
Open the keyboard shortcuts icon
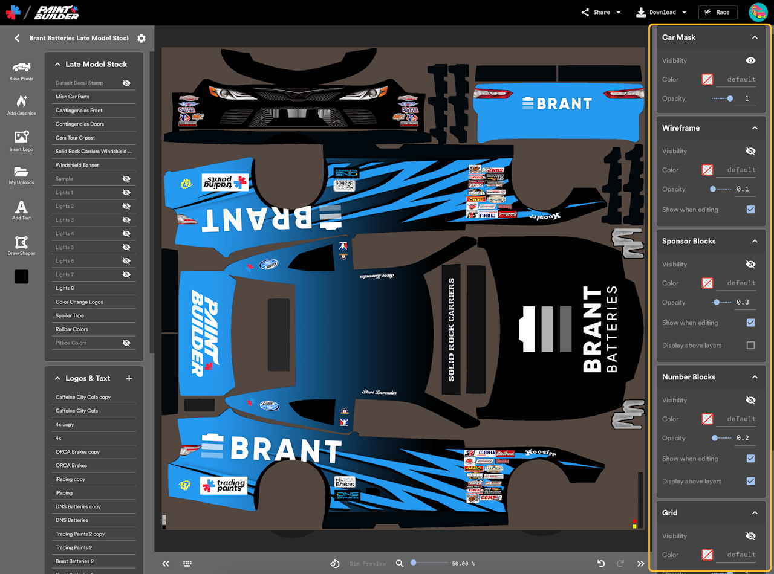(x=187, y=563)
